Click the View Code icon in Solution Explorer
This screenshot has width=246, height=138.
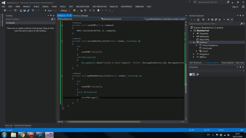click(x=224, y=20)
